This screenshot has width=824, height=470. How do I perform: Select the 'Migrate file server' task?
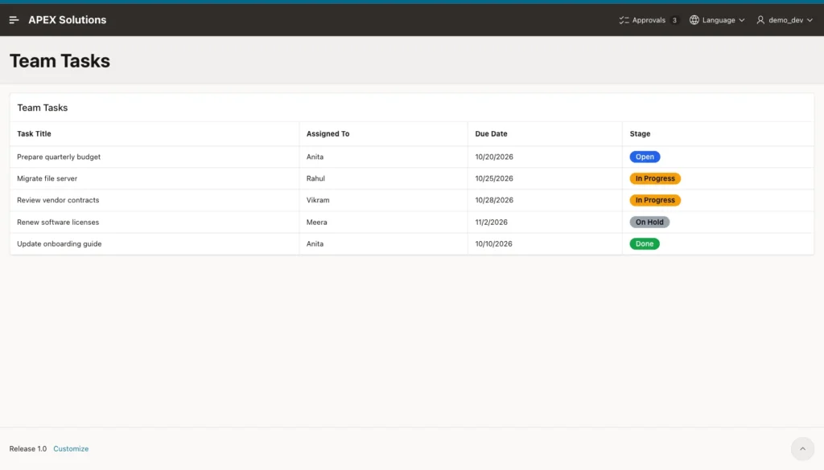[47, 178]
